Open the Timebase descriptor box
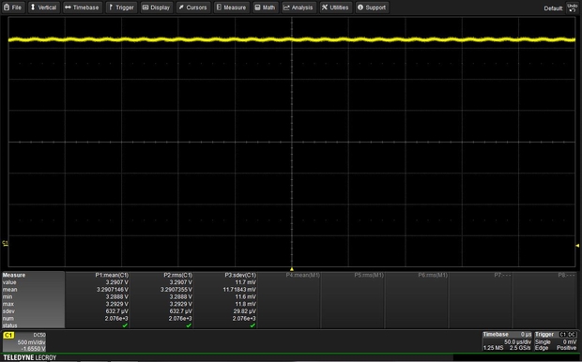 (x=507, y=341)
